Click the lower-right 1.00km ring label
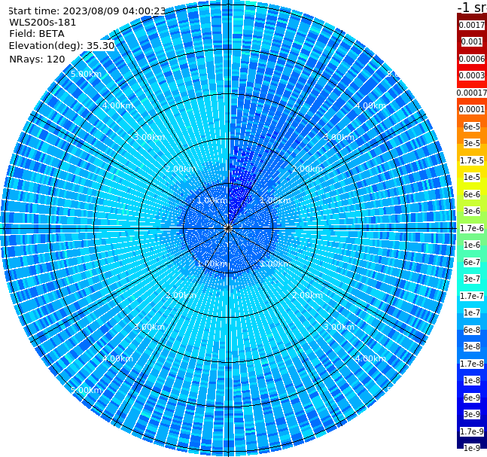This screenshot has height=457, width=487. click(x=275, y=264)
